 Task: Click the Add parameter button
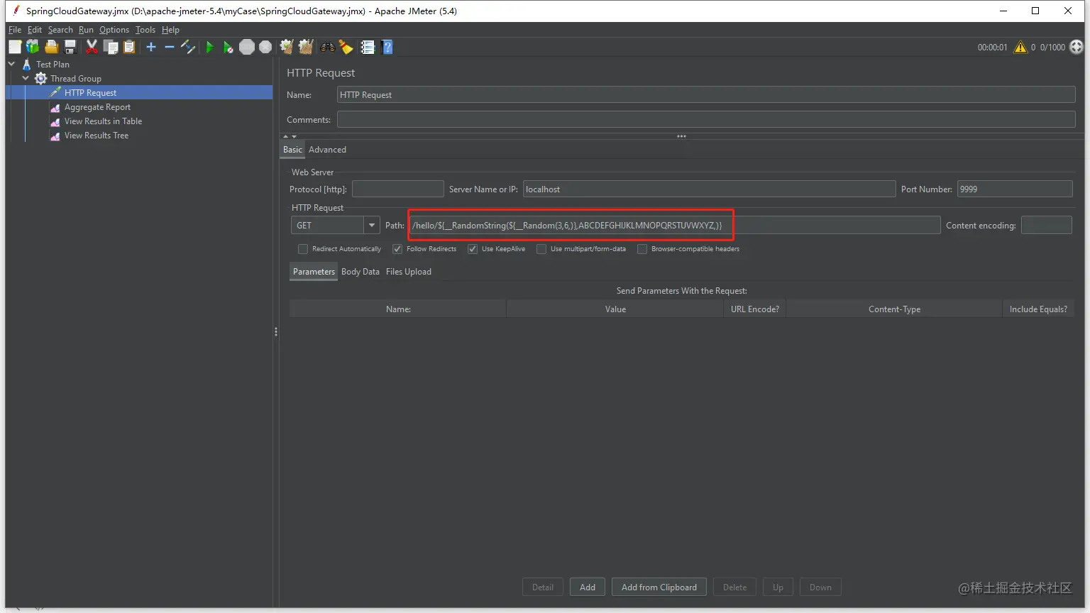click(x=588, y=587)
